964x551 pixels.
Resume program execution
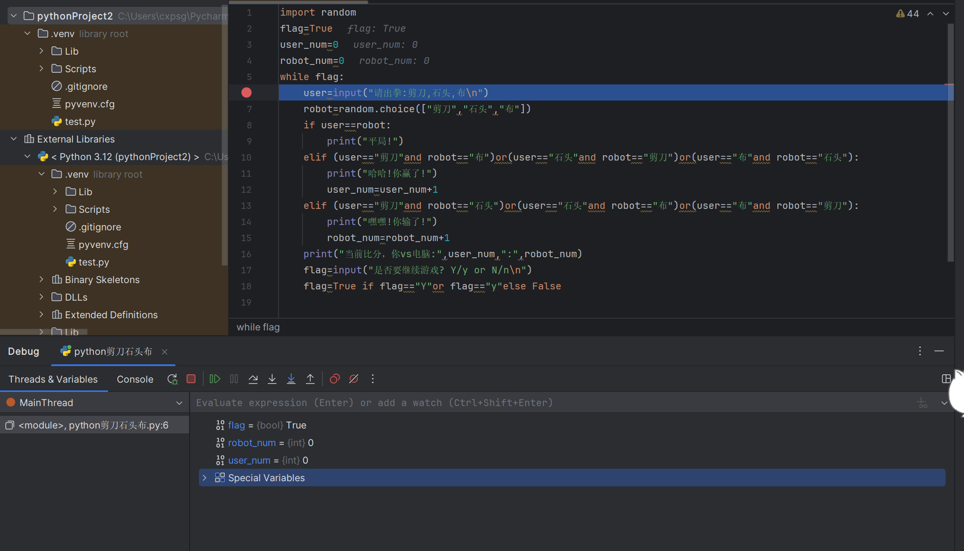214,379
